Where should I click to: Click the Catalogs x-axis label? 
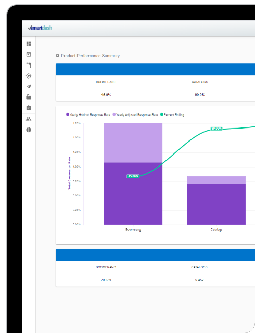(x=216, y=230)
